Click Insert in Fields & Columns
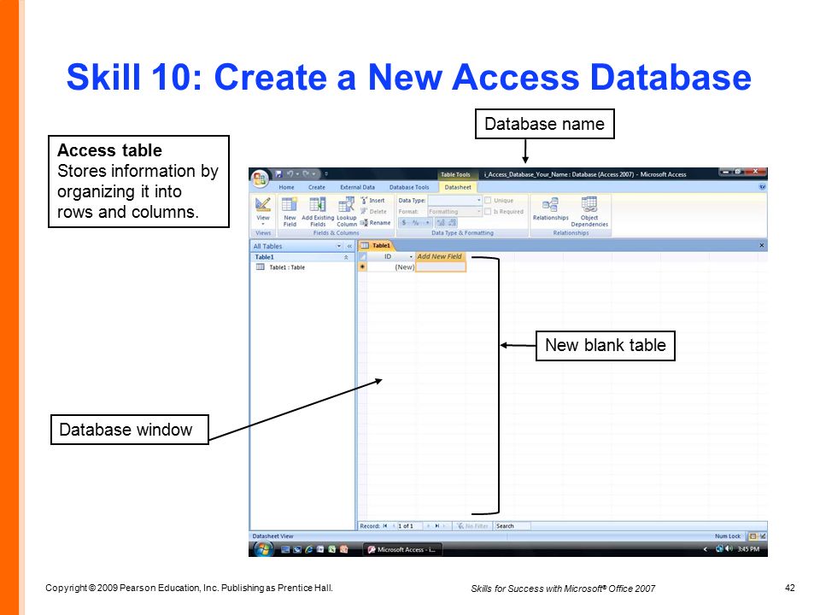820x615 pixels. (373, 200)
